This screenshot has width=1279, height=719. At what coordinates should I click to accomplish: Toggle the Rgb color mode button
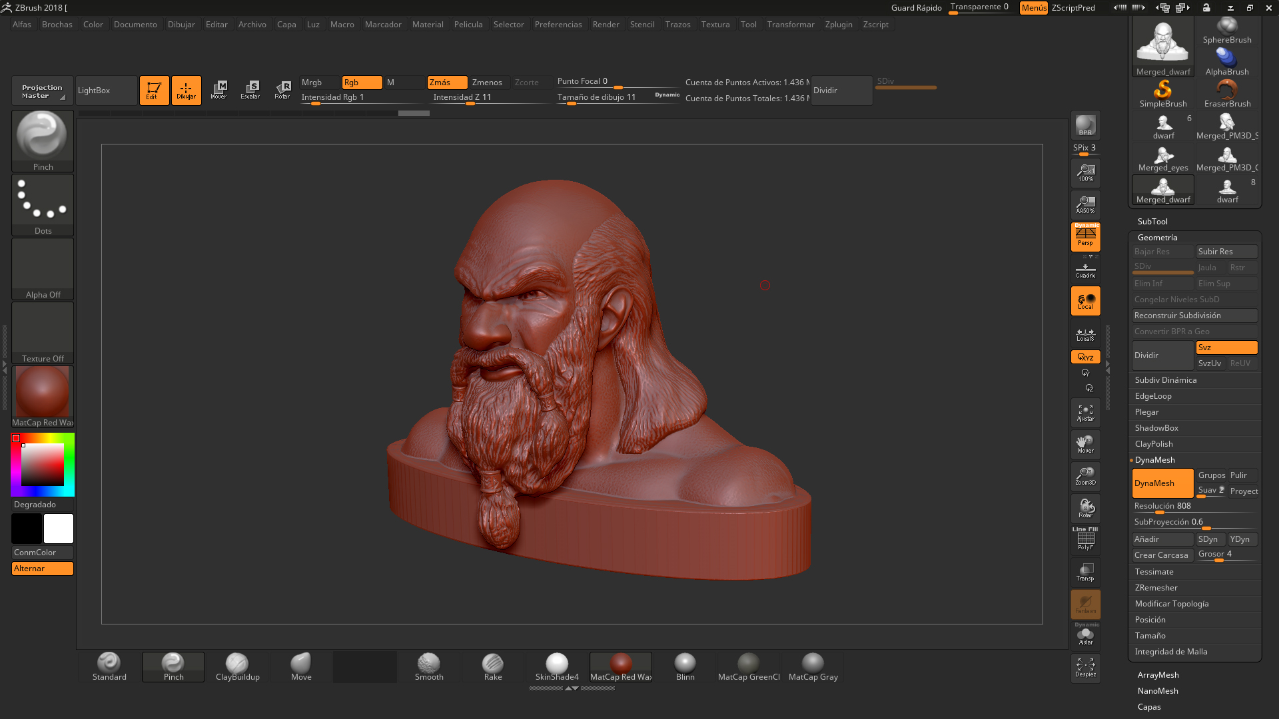361,83
